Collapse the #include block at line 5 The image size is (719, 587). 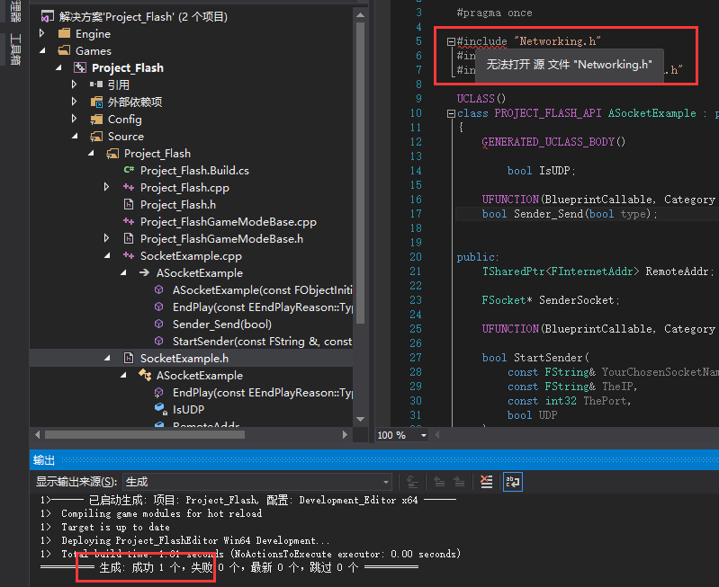(451, 41)
